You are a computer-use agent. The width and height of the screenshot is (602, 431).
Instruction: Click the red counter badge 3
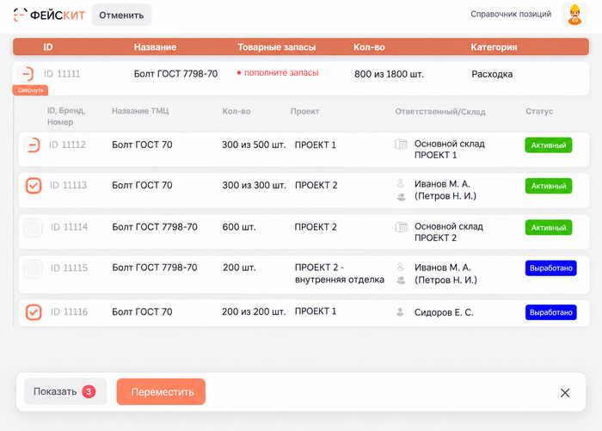click(89, 391)
